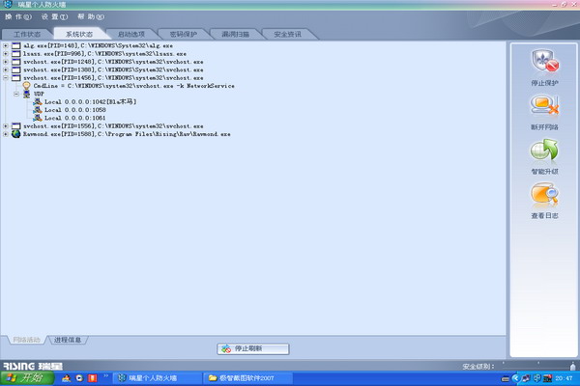Select the svchost.exe PID 1556 process icon

coord(15,126)
